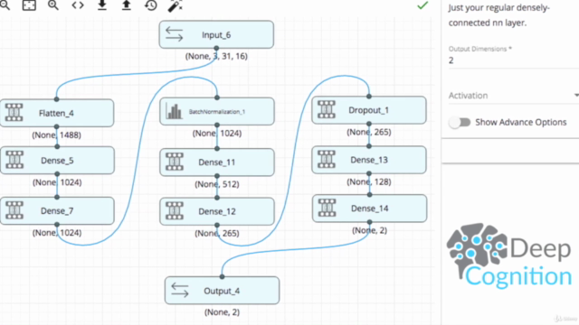The width and height of the screenshot is (579, 325).
Task: Select the Dense_5 layer label
Action: tap(57, 161)
